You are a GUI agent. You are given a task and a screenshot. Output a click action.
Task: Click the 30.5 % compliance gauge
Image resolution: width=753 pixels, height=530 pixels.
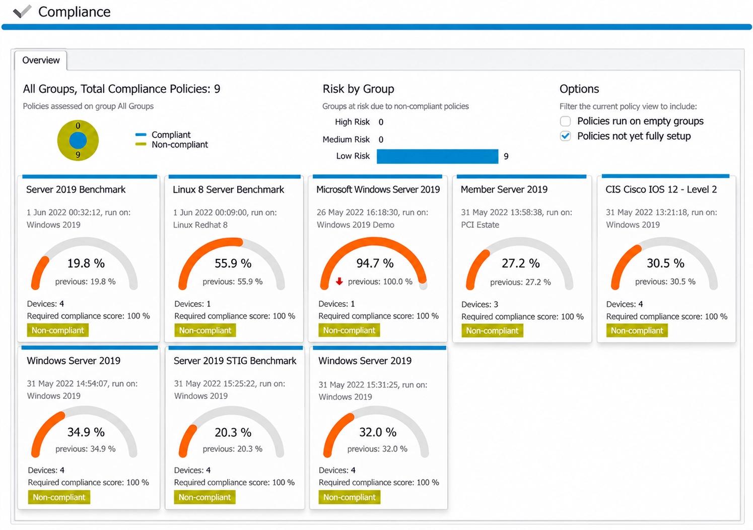(x=664, y=264)
